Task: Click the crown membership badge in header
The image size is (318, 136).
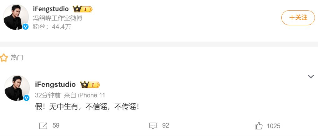Action: click(83, 9)
